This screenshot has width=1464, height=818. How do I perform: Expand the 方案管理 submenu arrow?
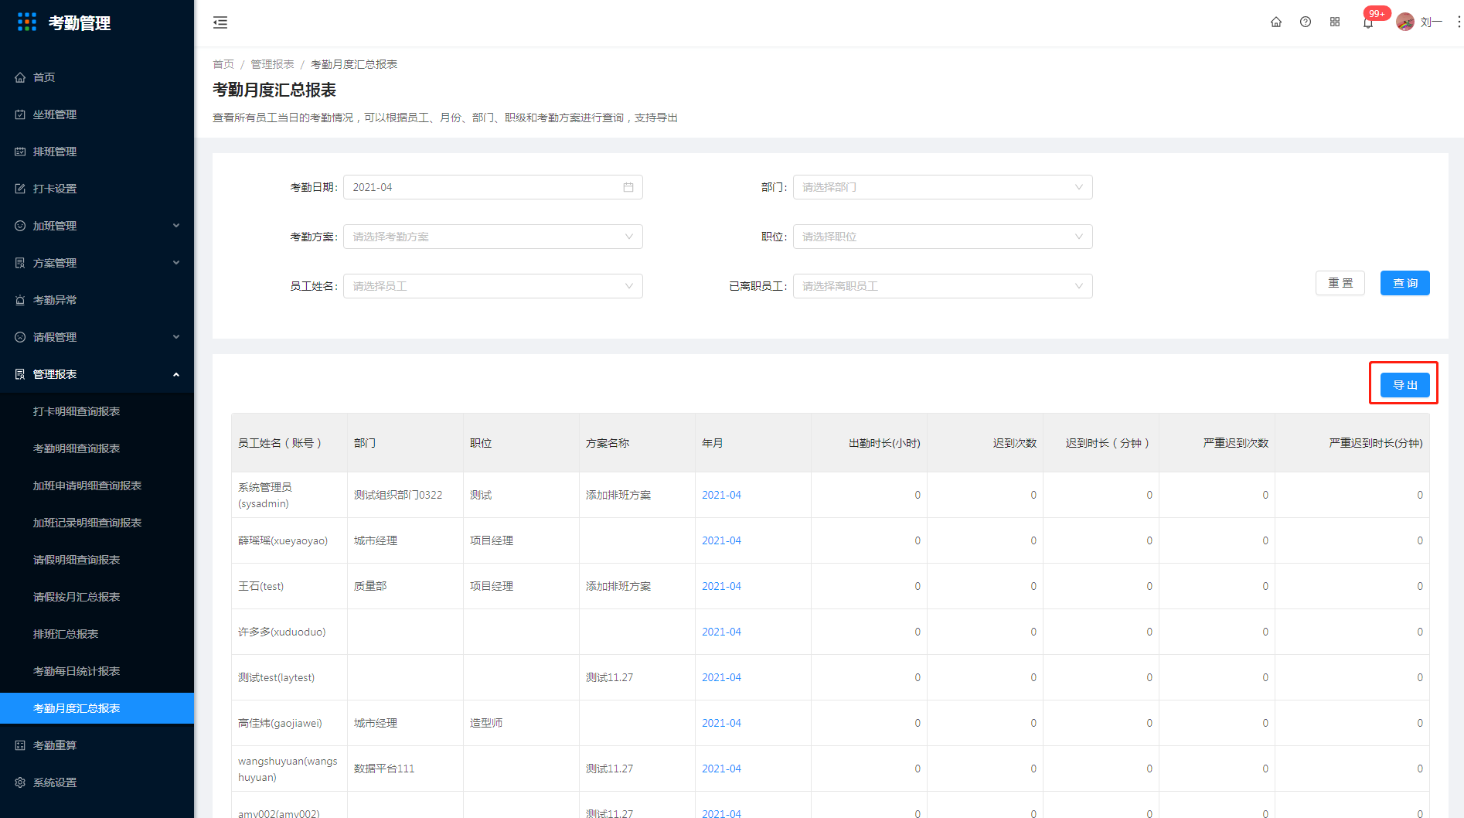point(176,263)
